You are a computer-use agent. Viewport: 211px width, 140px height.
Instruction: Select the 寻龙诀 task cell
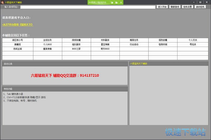193,45
